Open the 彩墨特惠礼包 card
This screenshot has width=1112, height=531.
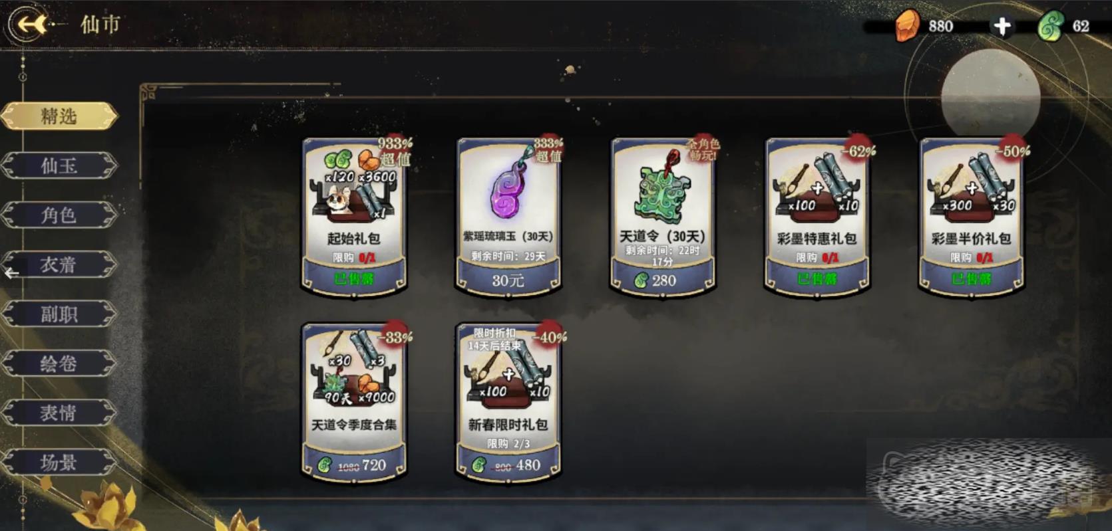[817, 216]
